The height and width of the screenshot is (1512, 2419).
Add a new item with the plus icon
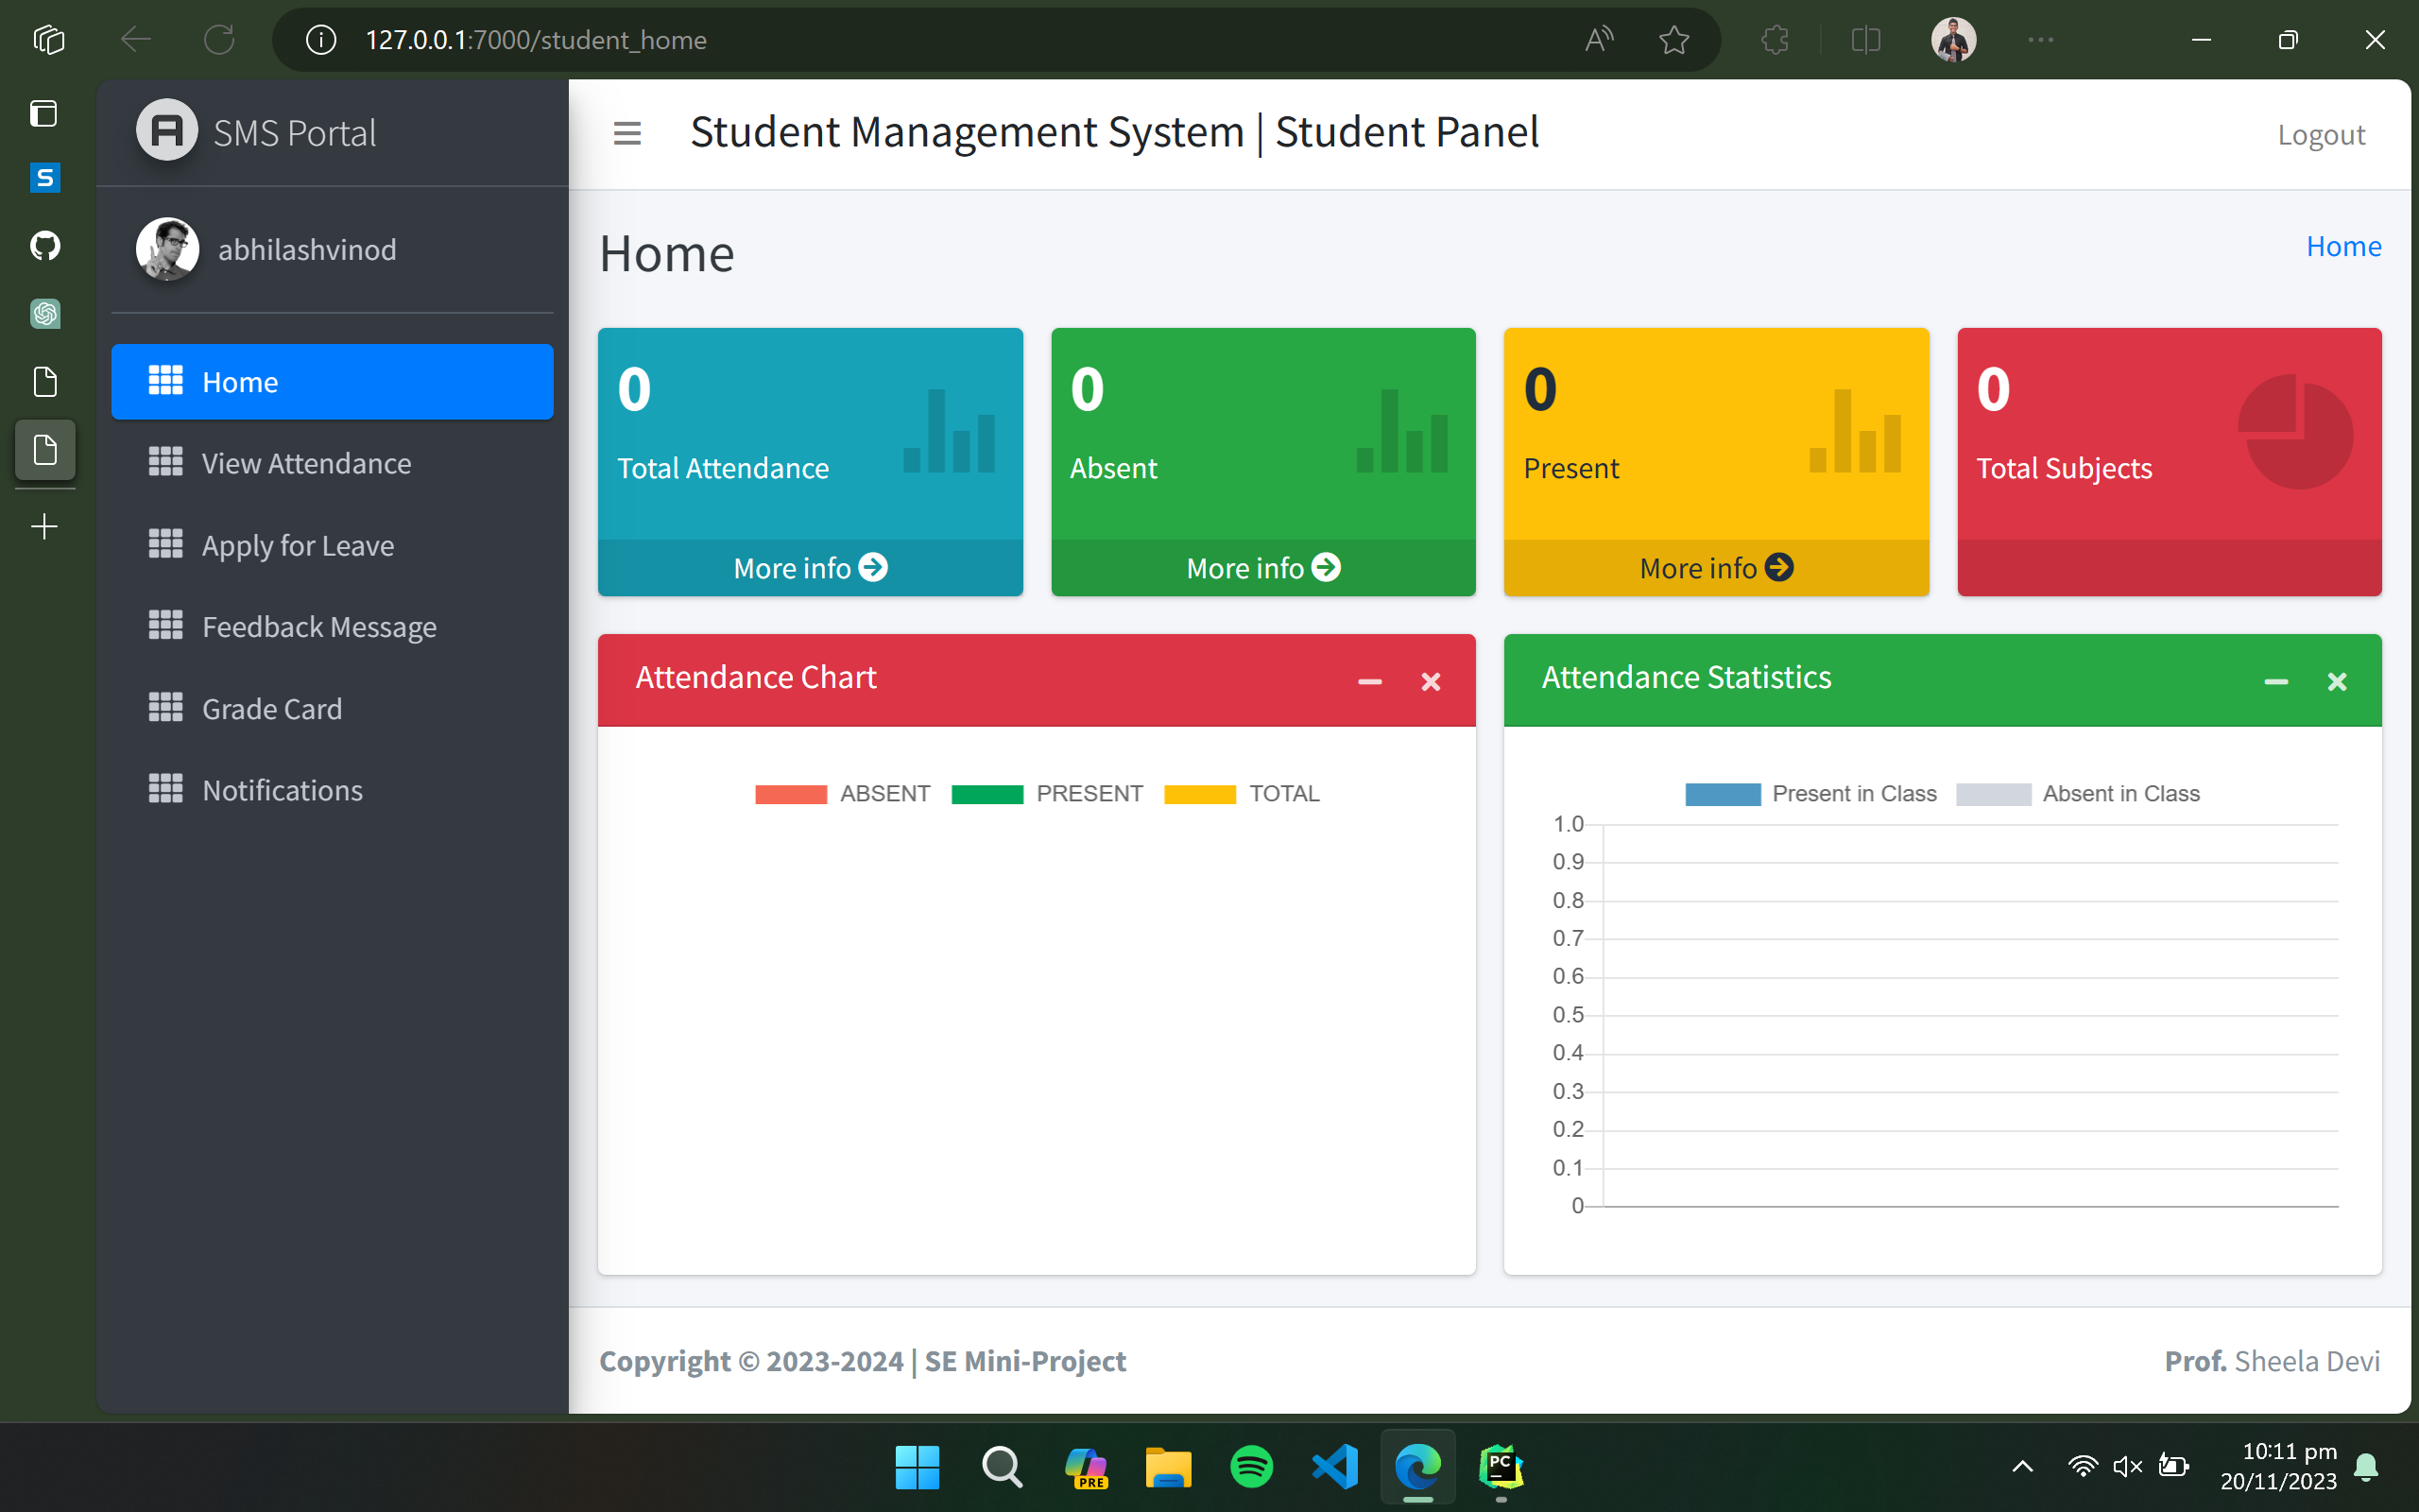point(45,527)
